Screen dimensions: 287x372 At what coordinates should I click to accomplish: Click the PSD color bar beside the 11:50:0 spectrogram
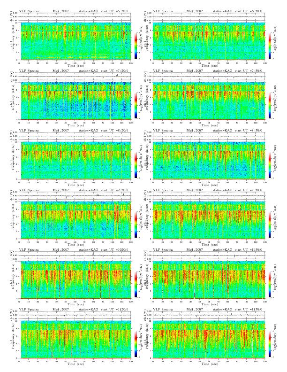coord(270,344)
